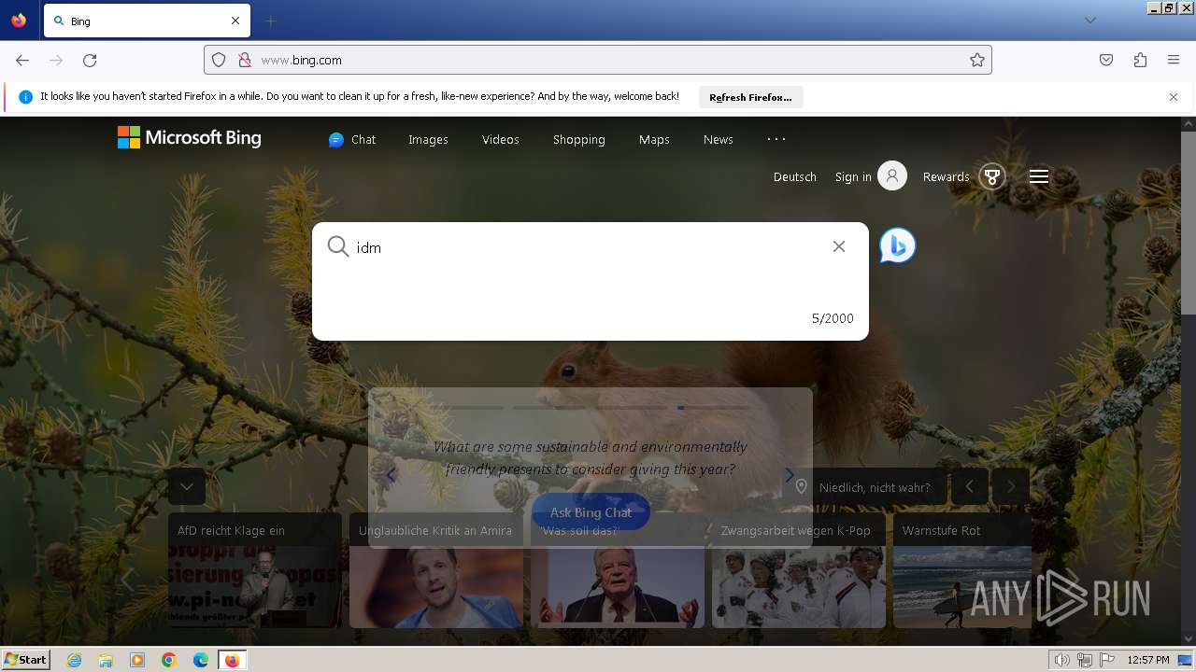Go to next chat suggestion arrow
The image size is (1196, 672).
[x=790, y=475]
